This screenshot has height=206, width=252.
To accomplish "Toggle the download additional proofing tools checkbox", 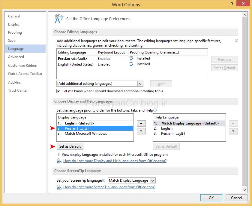I will [x=58, y=91].
